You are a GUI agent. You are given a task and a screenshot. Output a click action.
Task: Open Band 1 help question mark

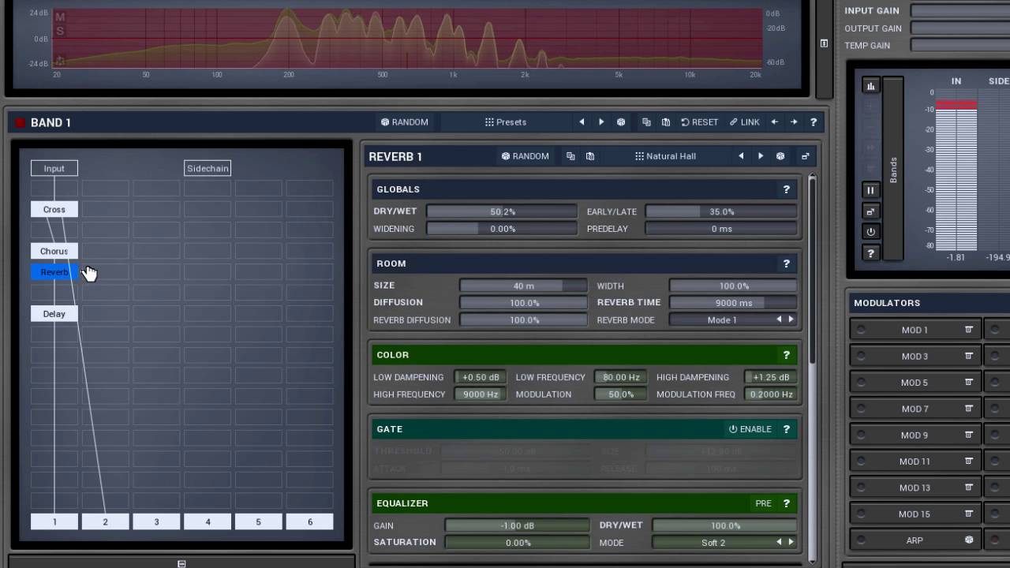(814, 122)
